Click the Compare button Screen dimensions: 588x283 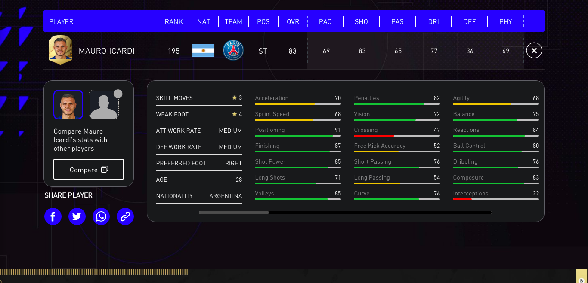coord(89,169)
